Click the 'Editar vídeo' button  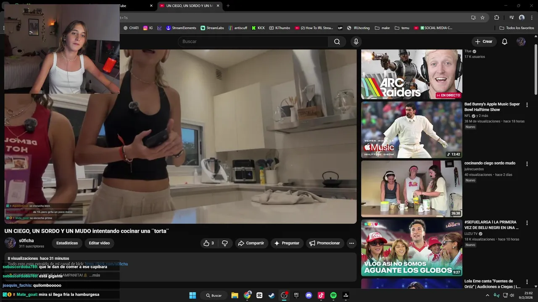point(99,243)
